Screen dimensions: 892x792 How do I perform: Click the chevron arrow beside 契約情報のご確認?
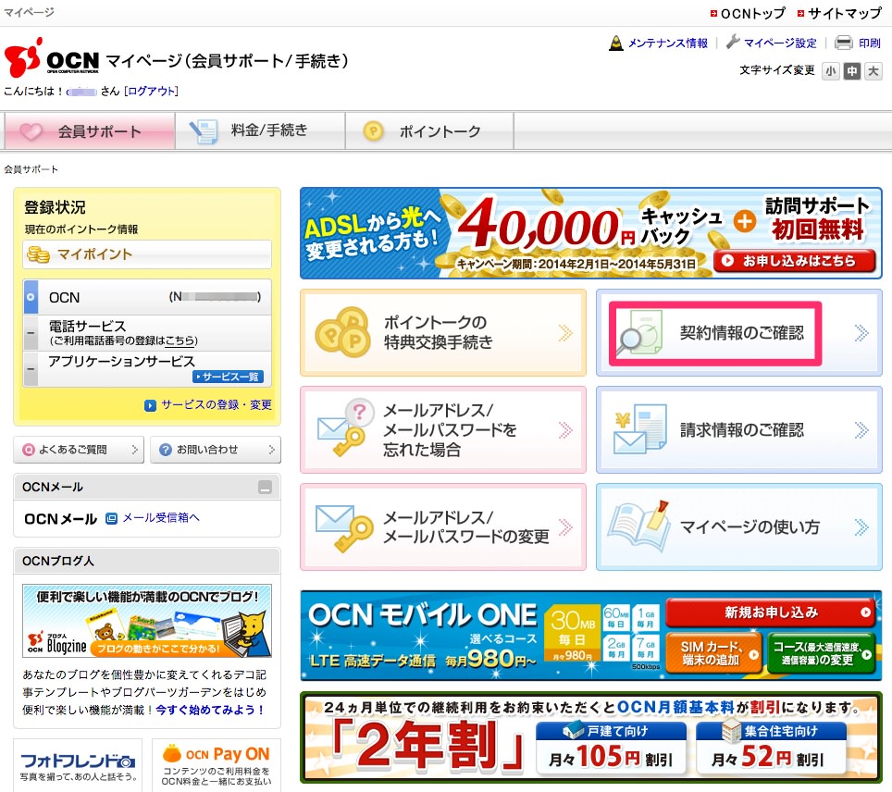click(x=861, y=332)
